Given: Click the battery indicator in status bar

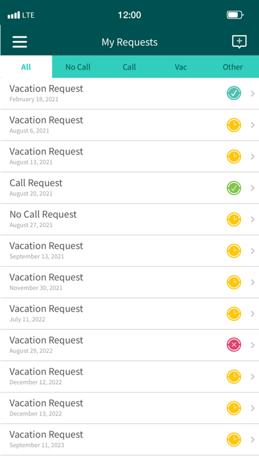Looking at the screenshot, I should pos(235,15).
